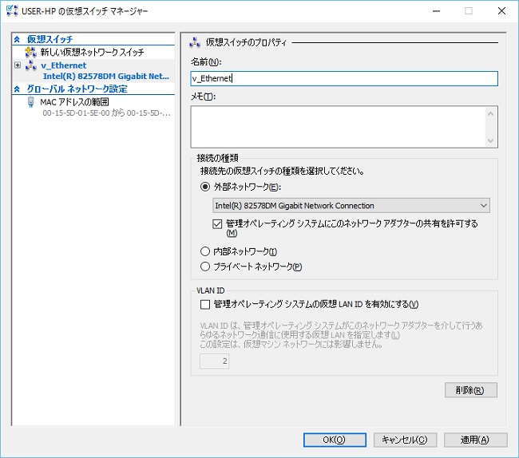The width and height of the screenshot is (519, 458).
Task: Click inside the メモ text area
Action: pos(339,127)
